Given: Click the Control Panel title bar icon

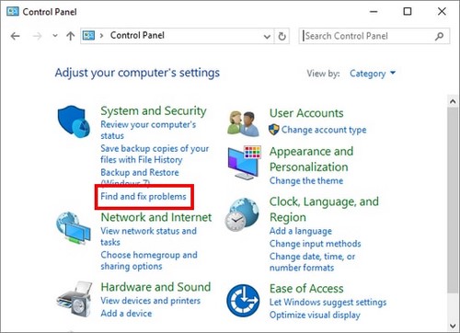Looking at the screenshot, I should (13, 12).
